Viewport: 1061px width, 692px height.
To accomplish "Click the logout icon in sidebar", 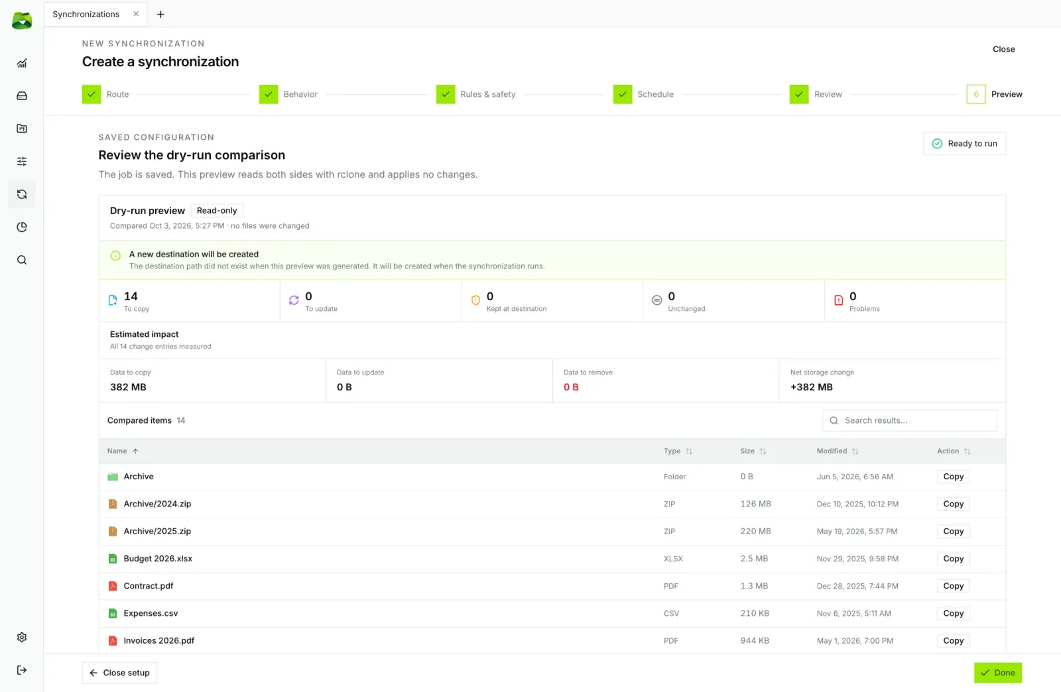I will [22, 670].
